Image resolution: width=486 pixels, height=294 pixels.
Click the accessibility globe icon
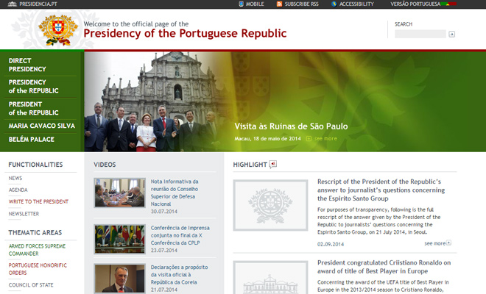[x=334, y=4]
